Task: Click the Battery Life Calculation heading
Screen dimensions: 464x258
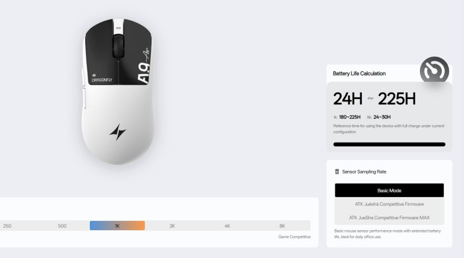Action: (359, 74)
